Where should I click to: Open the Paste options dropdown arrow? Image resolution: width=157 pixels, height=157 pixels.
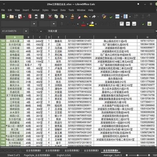66,17
